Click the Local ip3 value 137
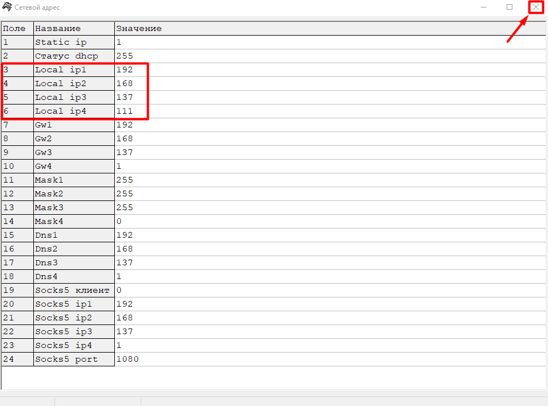 click(x=330, y=98)
